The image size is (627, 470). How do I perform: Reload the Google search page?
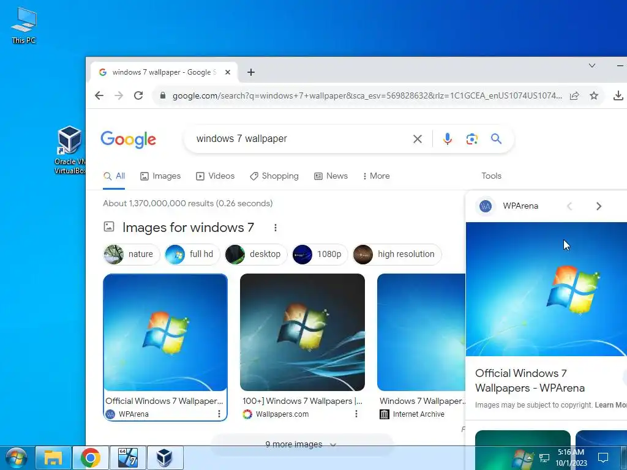coord(138,95)
